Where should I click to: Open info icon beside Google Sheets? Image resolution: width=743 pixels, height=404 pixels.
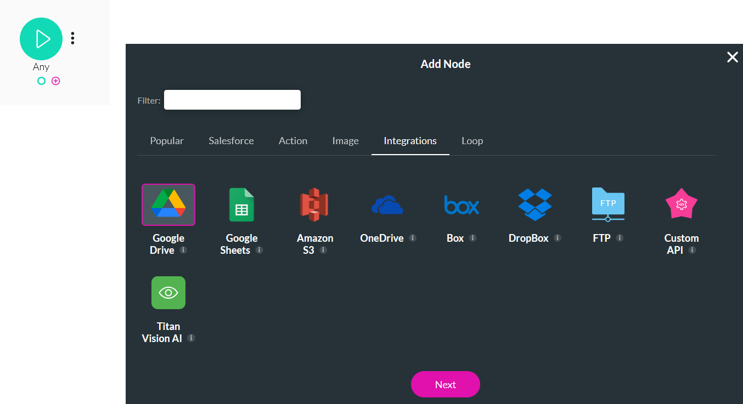[260, 250]
